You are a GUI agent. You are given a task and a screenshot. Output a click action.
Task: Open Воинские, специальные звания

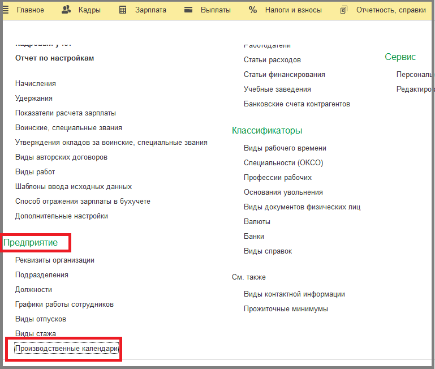pyautogui.click(x=68, y=128)
